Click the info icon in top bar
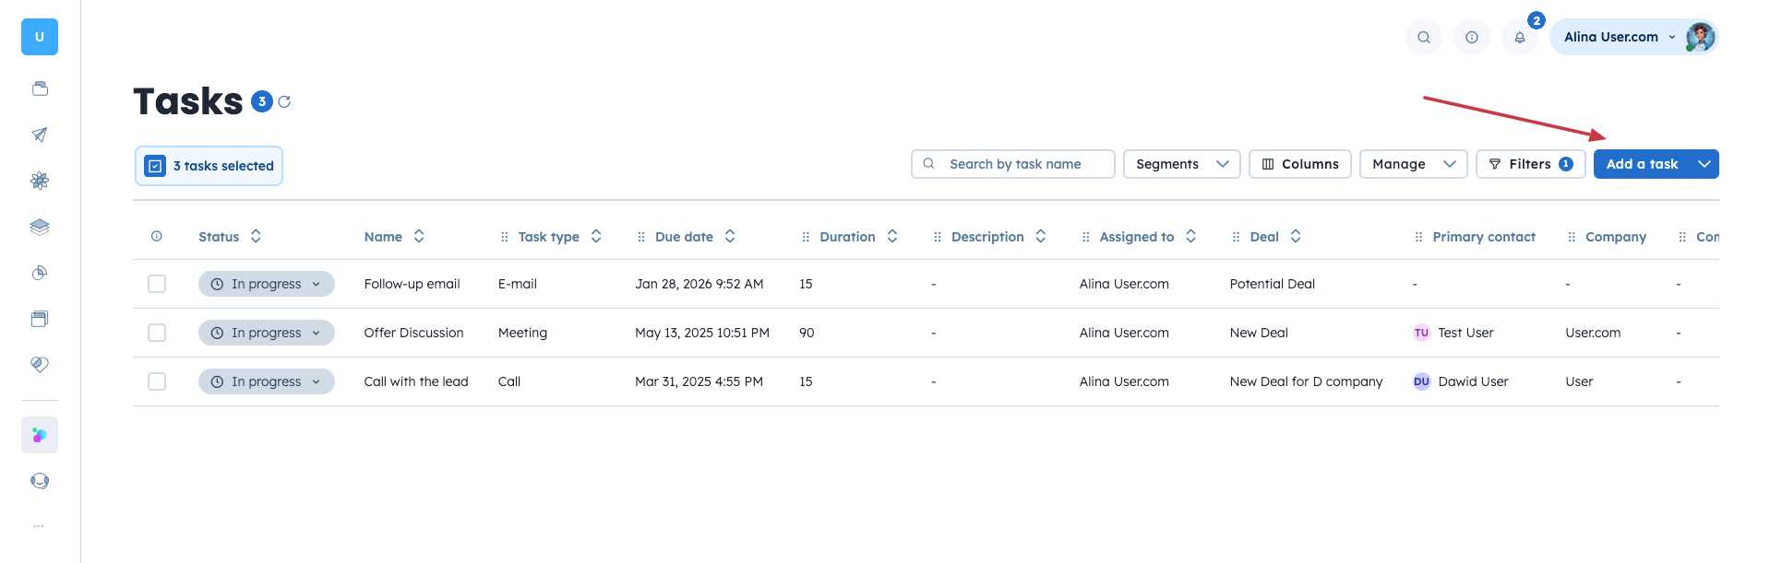 click(x=1472, y=38)
